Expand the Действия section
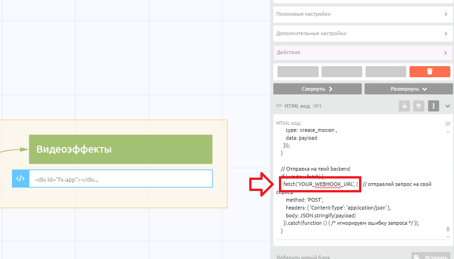This screenshot has width=454, height=259. 361,53
